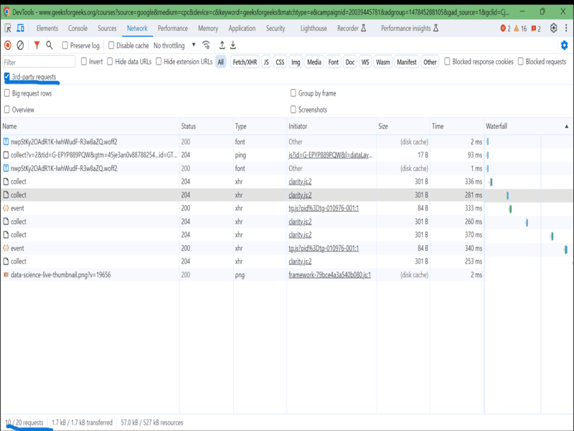Check the Disable cache option

point(111,45)
